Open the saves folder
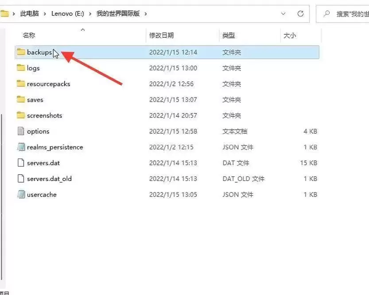The image size is (369, 295). 35,99
